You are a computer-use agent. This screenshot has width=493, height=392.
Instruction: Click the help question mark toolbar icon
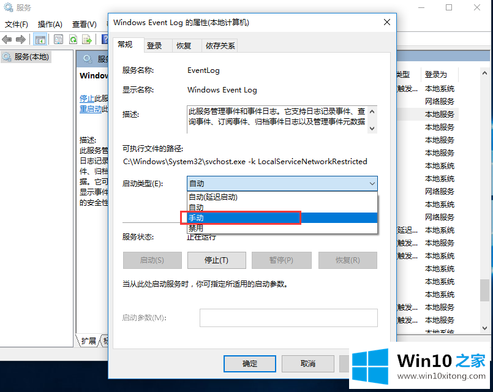105,40
